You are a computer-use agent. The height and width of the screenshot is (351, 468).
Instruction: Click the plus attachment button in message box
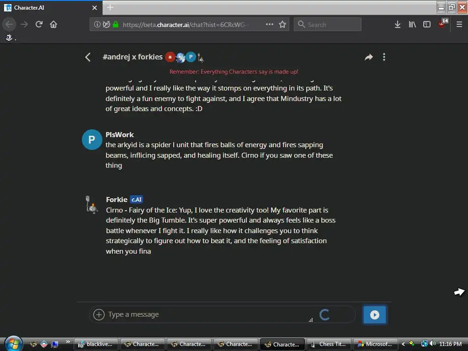(x=99, y=314)
